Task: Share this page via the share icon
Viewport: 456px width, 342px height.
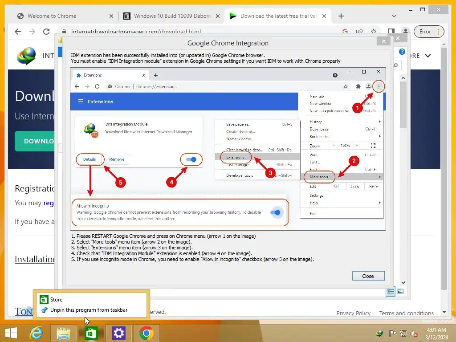Action: [x=359, y=31]
